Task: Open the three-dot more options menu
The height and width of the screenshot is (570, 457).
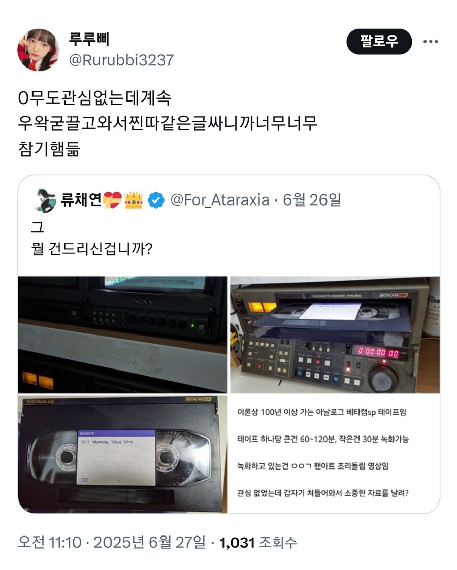Action: coord(431,42)
